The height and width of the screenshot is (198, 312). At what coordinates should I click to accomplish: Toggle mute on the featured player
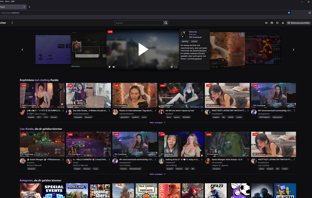click(114, 67)
